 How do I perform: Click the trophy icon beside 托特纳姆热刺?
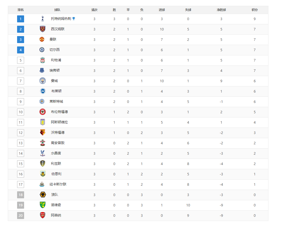(74, 18)
